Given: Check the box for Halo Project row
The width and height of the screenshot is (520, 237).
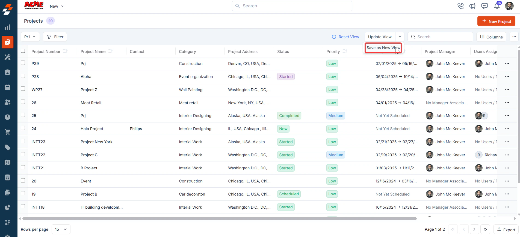Looking at the screenshot, I should 23,128.
